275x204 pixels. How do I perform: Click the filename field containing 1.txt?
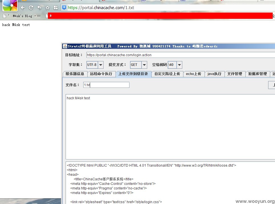pyautogui.click(x=106, y=85)
